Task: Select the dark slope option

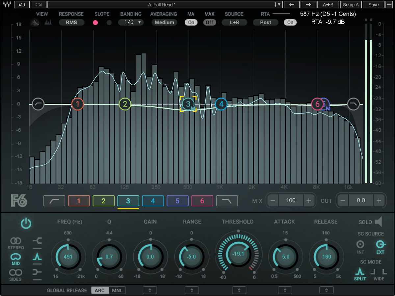Action: tap(109, 23)
